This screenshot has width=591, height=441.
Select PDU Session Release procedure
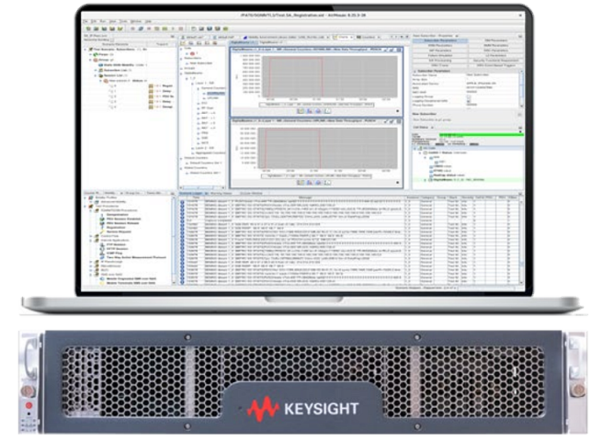pos(122,223)
